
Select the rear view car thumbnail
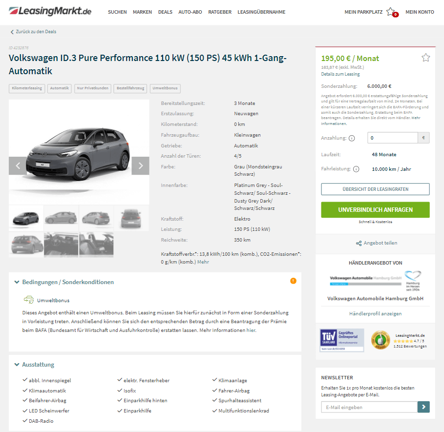pyautogui.click(x=131, y=218)
